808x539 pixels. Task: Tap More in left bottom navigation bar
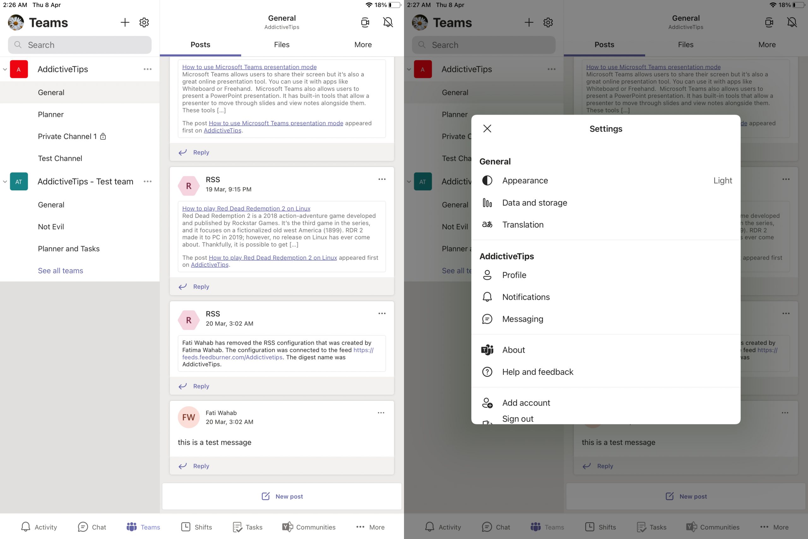370,527
